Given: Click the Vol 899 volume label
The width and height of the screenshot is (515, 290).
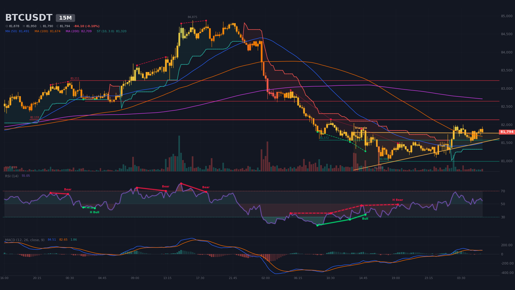Looking at the screenshot, I should tap(11, 168).
